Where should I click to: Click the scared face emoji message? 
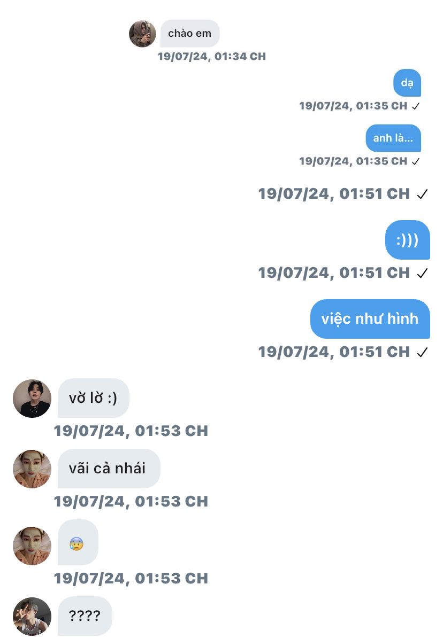tap(78, 542)
